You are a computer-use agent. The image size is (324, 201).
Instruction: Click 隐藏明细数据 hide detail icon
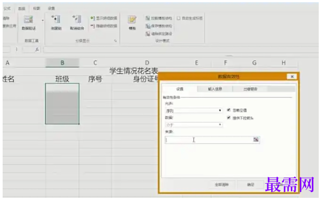93,26
